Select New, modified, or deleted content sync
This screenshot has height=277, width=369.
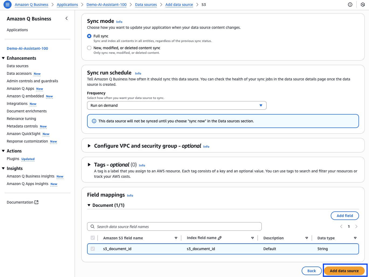click(89, 48)
